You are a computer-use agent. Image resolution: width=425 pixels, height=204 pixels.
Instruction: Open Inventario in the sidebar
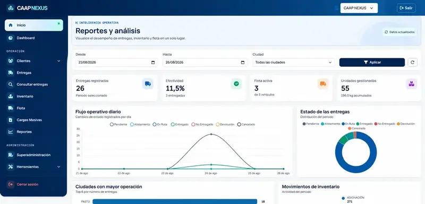[x=34, y=96]
